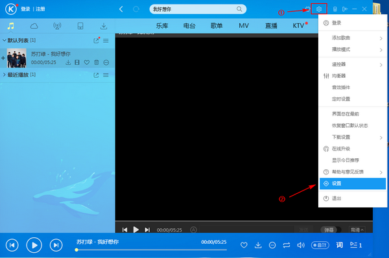Screen dimensions: 389x258
Task: Select 恢复窗口默认状态
Action: [352, 126]
